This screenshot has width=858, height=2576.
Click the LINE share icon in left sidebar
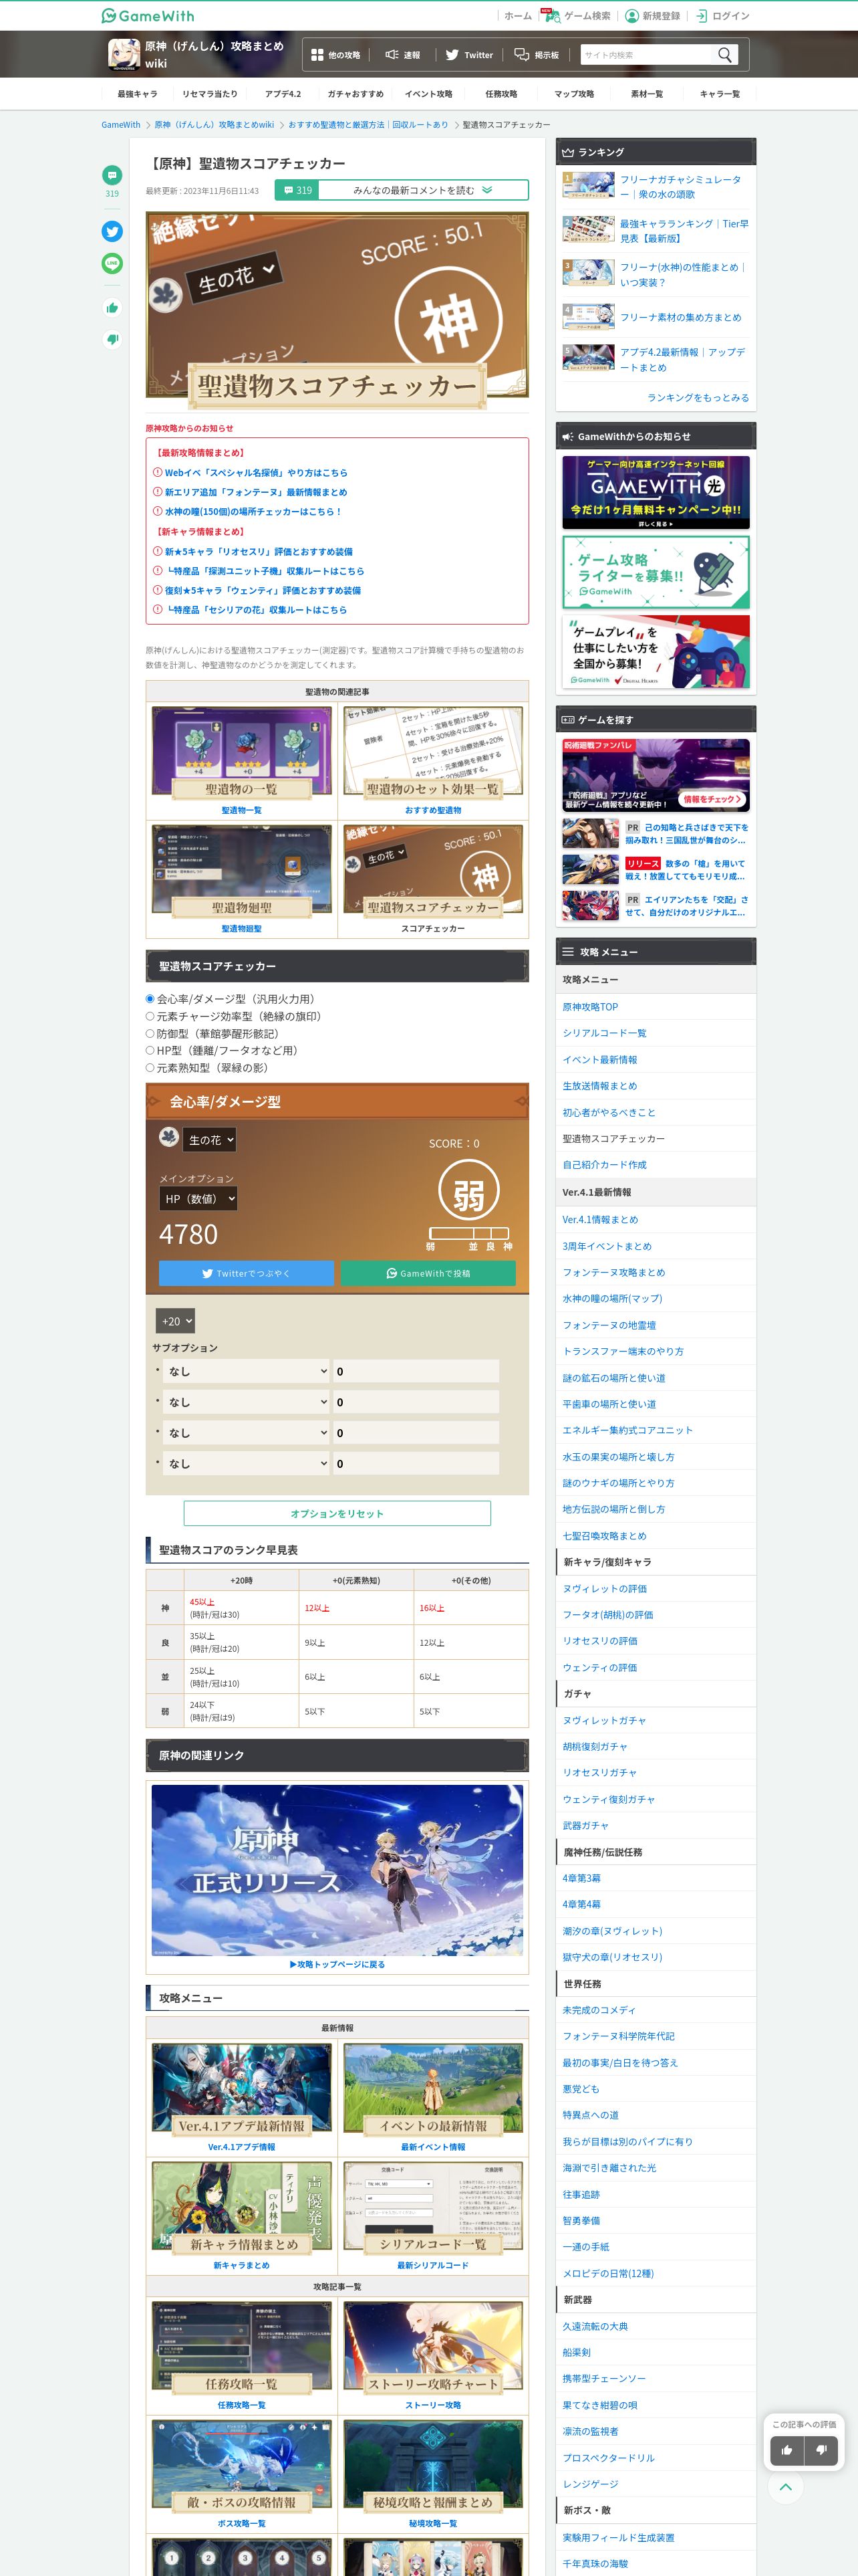click(112, 263)
